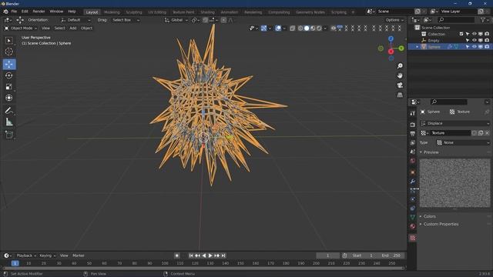
Task: Activate the Rotate tool
Action: 8,75
